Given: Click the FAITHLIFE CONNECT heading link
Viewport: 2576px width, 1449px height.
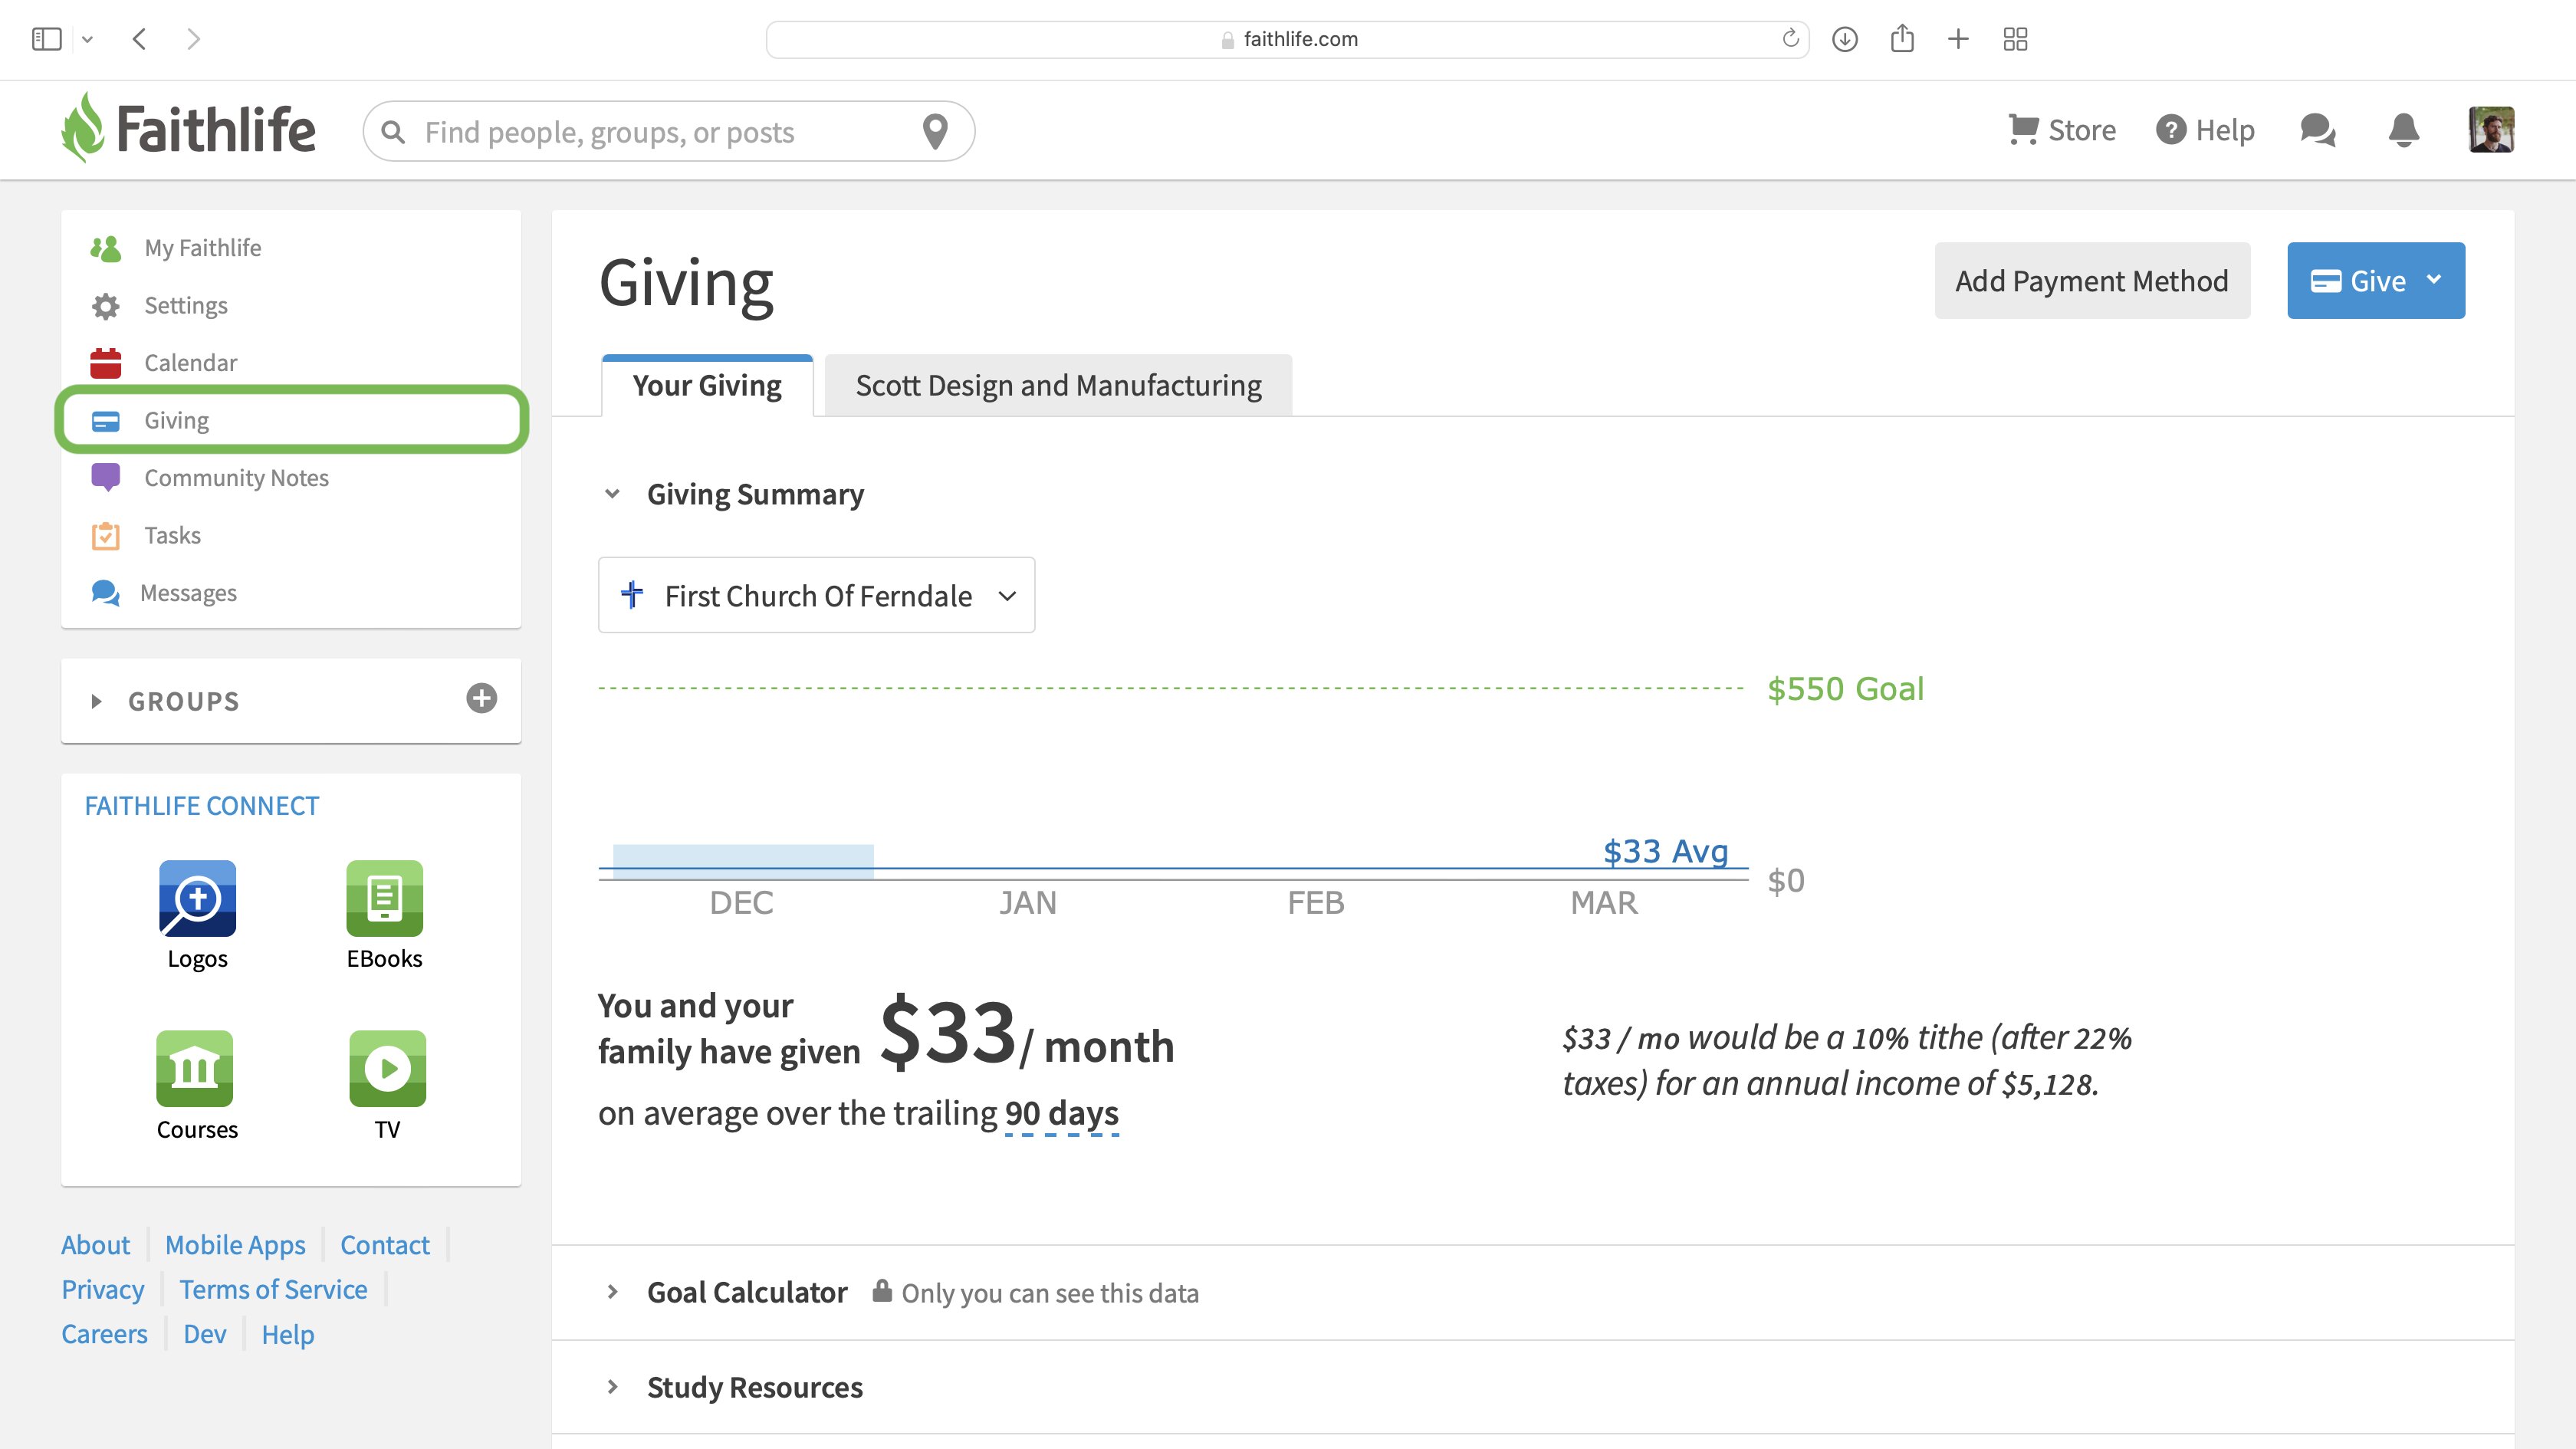Looking at the screenshot, I should click(x=202, y=806).
